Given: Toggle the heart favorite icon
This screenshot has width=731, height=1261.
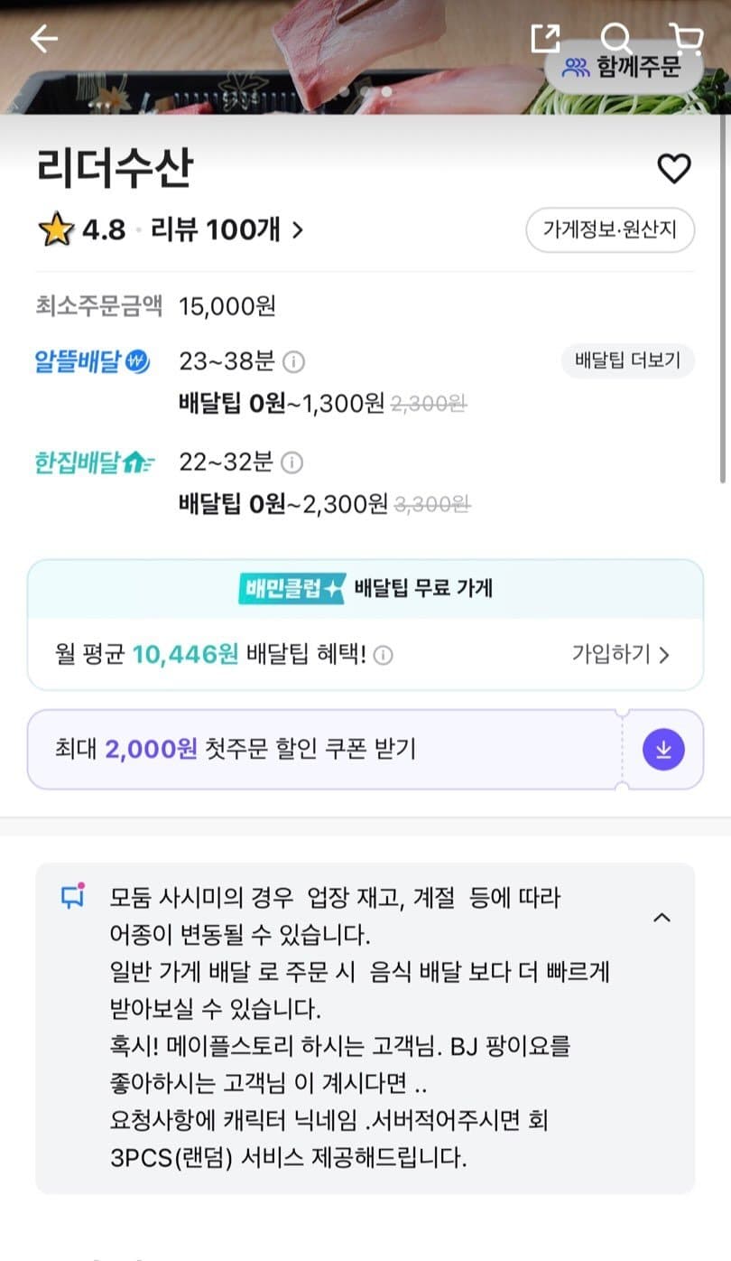Looking at the screenshot, I should coord(673,169).
